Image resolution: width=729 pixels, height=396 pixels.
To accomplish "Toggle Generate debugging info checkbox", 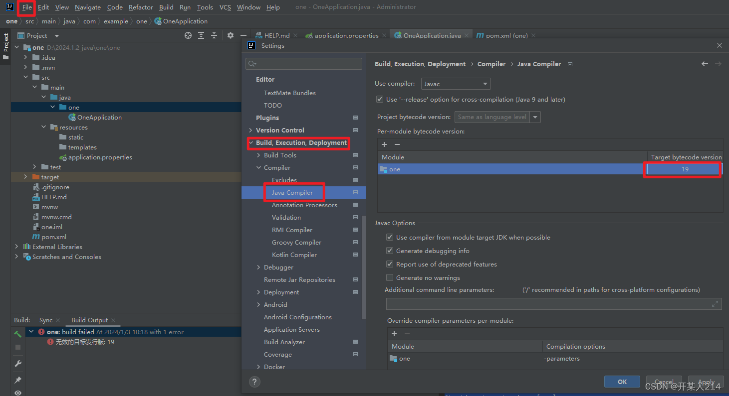I will pyautogui.click(x=390, y=251).
